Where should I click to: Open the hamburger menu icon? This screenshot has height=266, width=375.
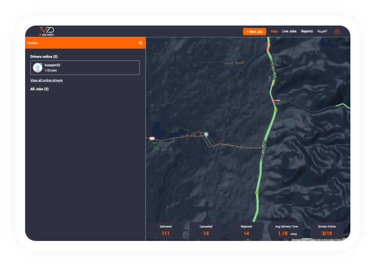click(x=337, y=31)
